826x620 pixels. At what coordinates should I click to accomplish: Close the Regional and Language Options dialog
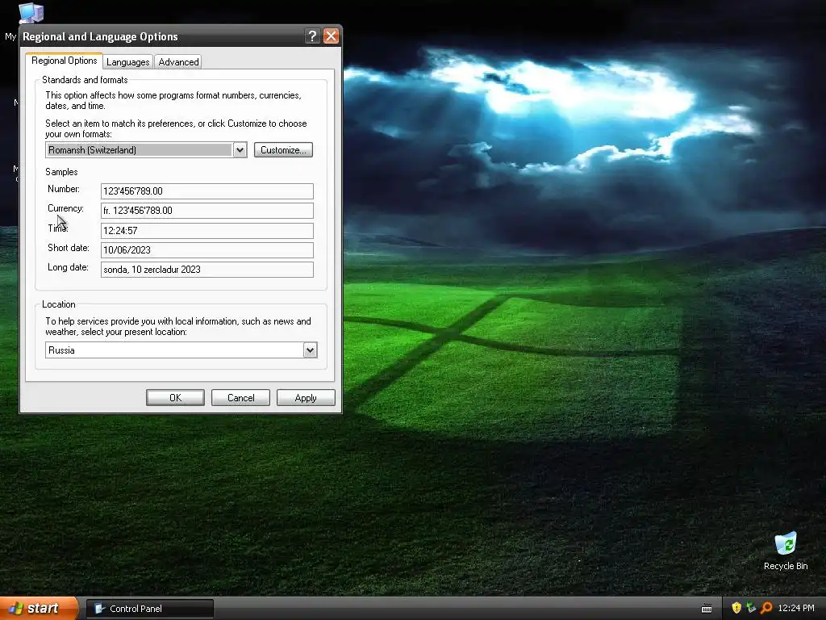331,36
